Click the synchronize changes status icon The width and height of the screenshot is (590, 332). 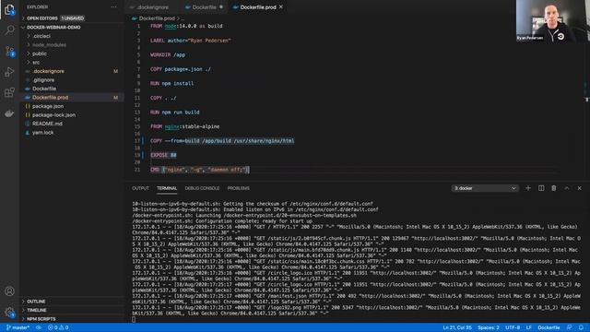(x=39, y=327)
